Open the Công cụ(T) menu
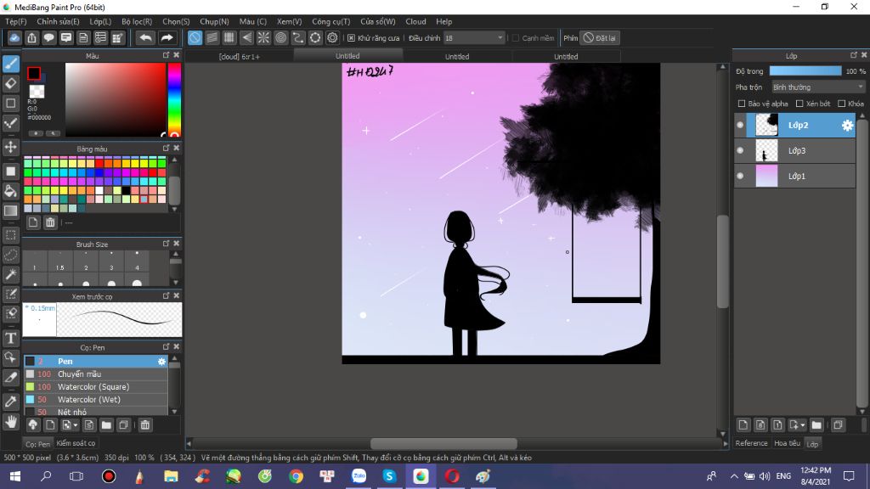This screenshot has width=870, height=489. (331, 21)
